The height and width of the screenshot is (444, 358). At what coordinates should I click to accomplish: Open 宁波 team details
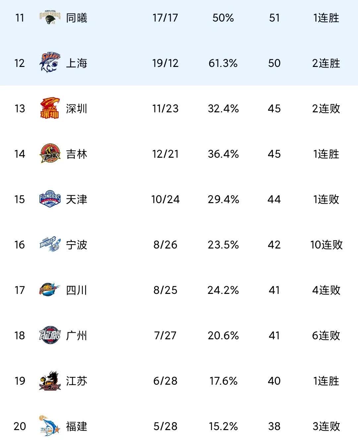pos(77,245)
